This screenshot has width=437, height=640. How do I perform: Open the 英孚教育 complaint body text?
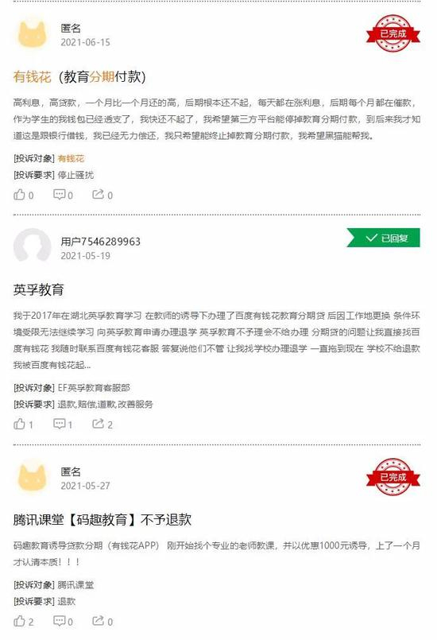[217, 340]
